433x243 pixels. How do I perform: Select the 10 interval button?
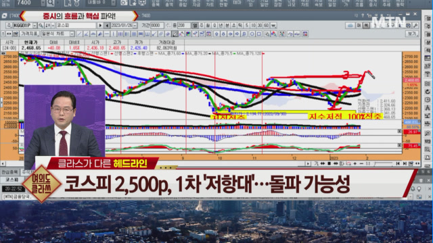[253, 26]
